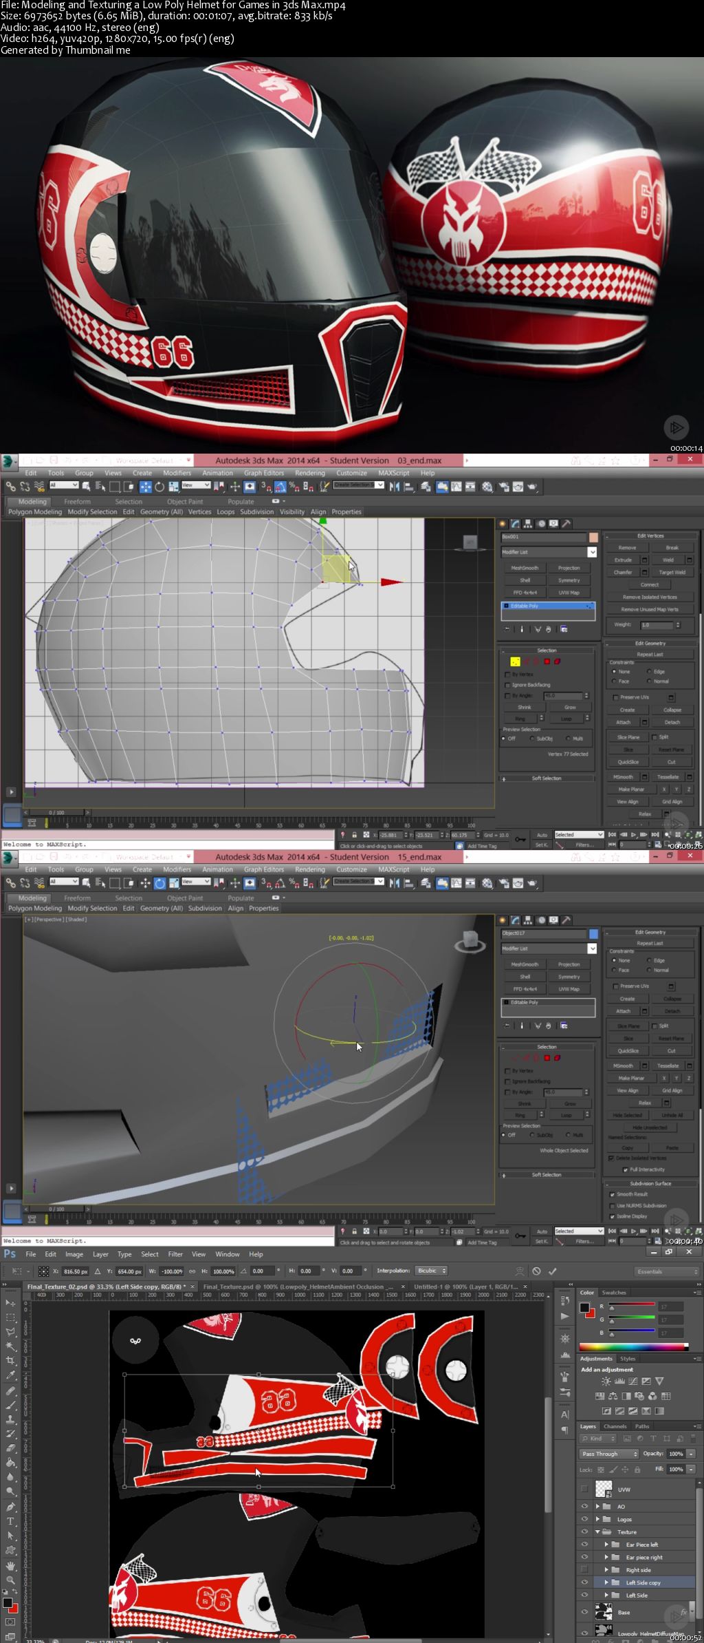Open Utilities command panel tab in 15_end.max

566,920
